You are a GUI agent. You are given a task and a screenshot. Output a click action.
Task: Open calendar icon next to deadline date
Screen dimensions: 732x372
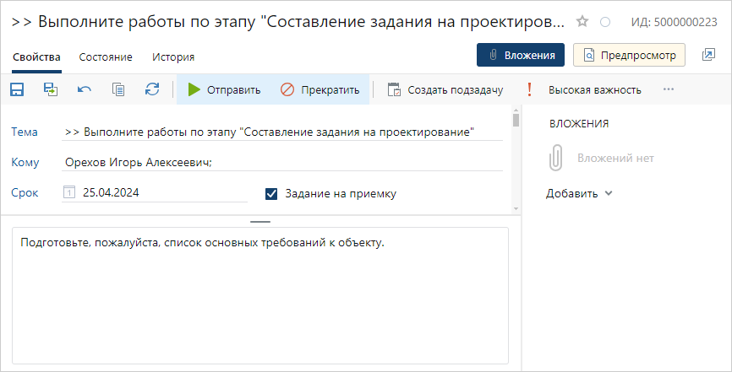pyautogui.click(x=69, y=193)
